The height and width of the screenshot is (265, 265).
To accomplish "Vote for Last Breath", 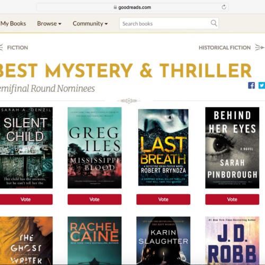I will [x=163, y=199].
